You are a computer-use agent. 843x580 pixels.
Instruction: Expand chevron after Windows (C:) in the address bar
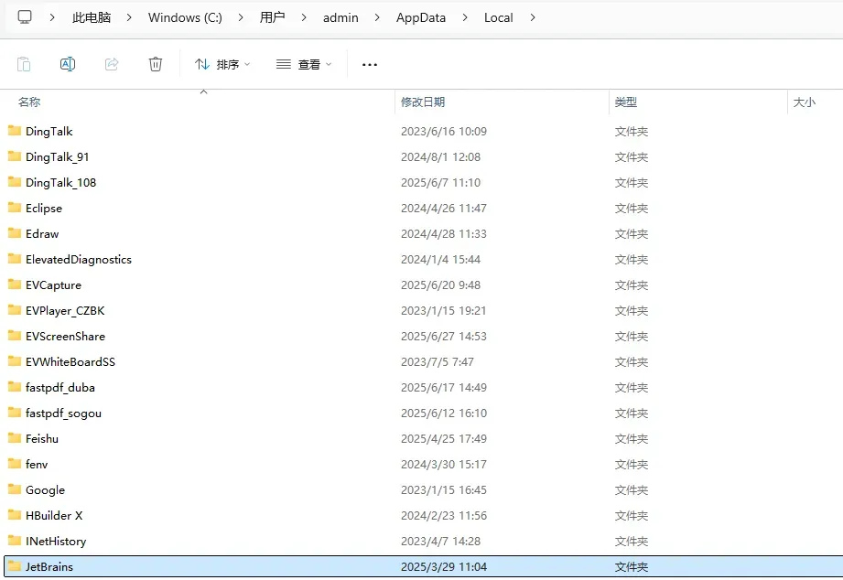pos(241,17)
